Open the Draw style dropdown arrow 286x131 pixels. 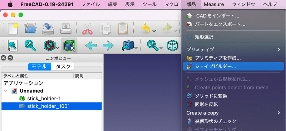pos(58,48)
